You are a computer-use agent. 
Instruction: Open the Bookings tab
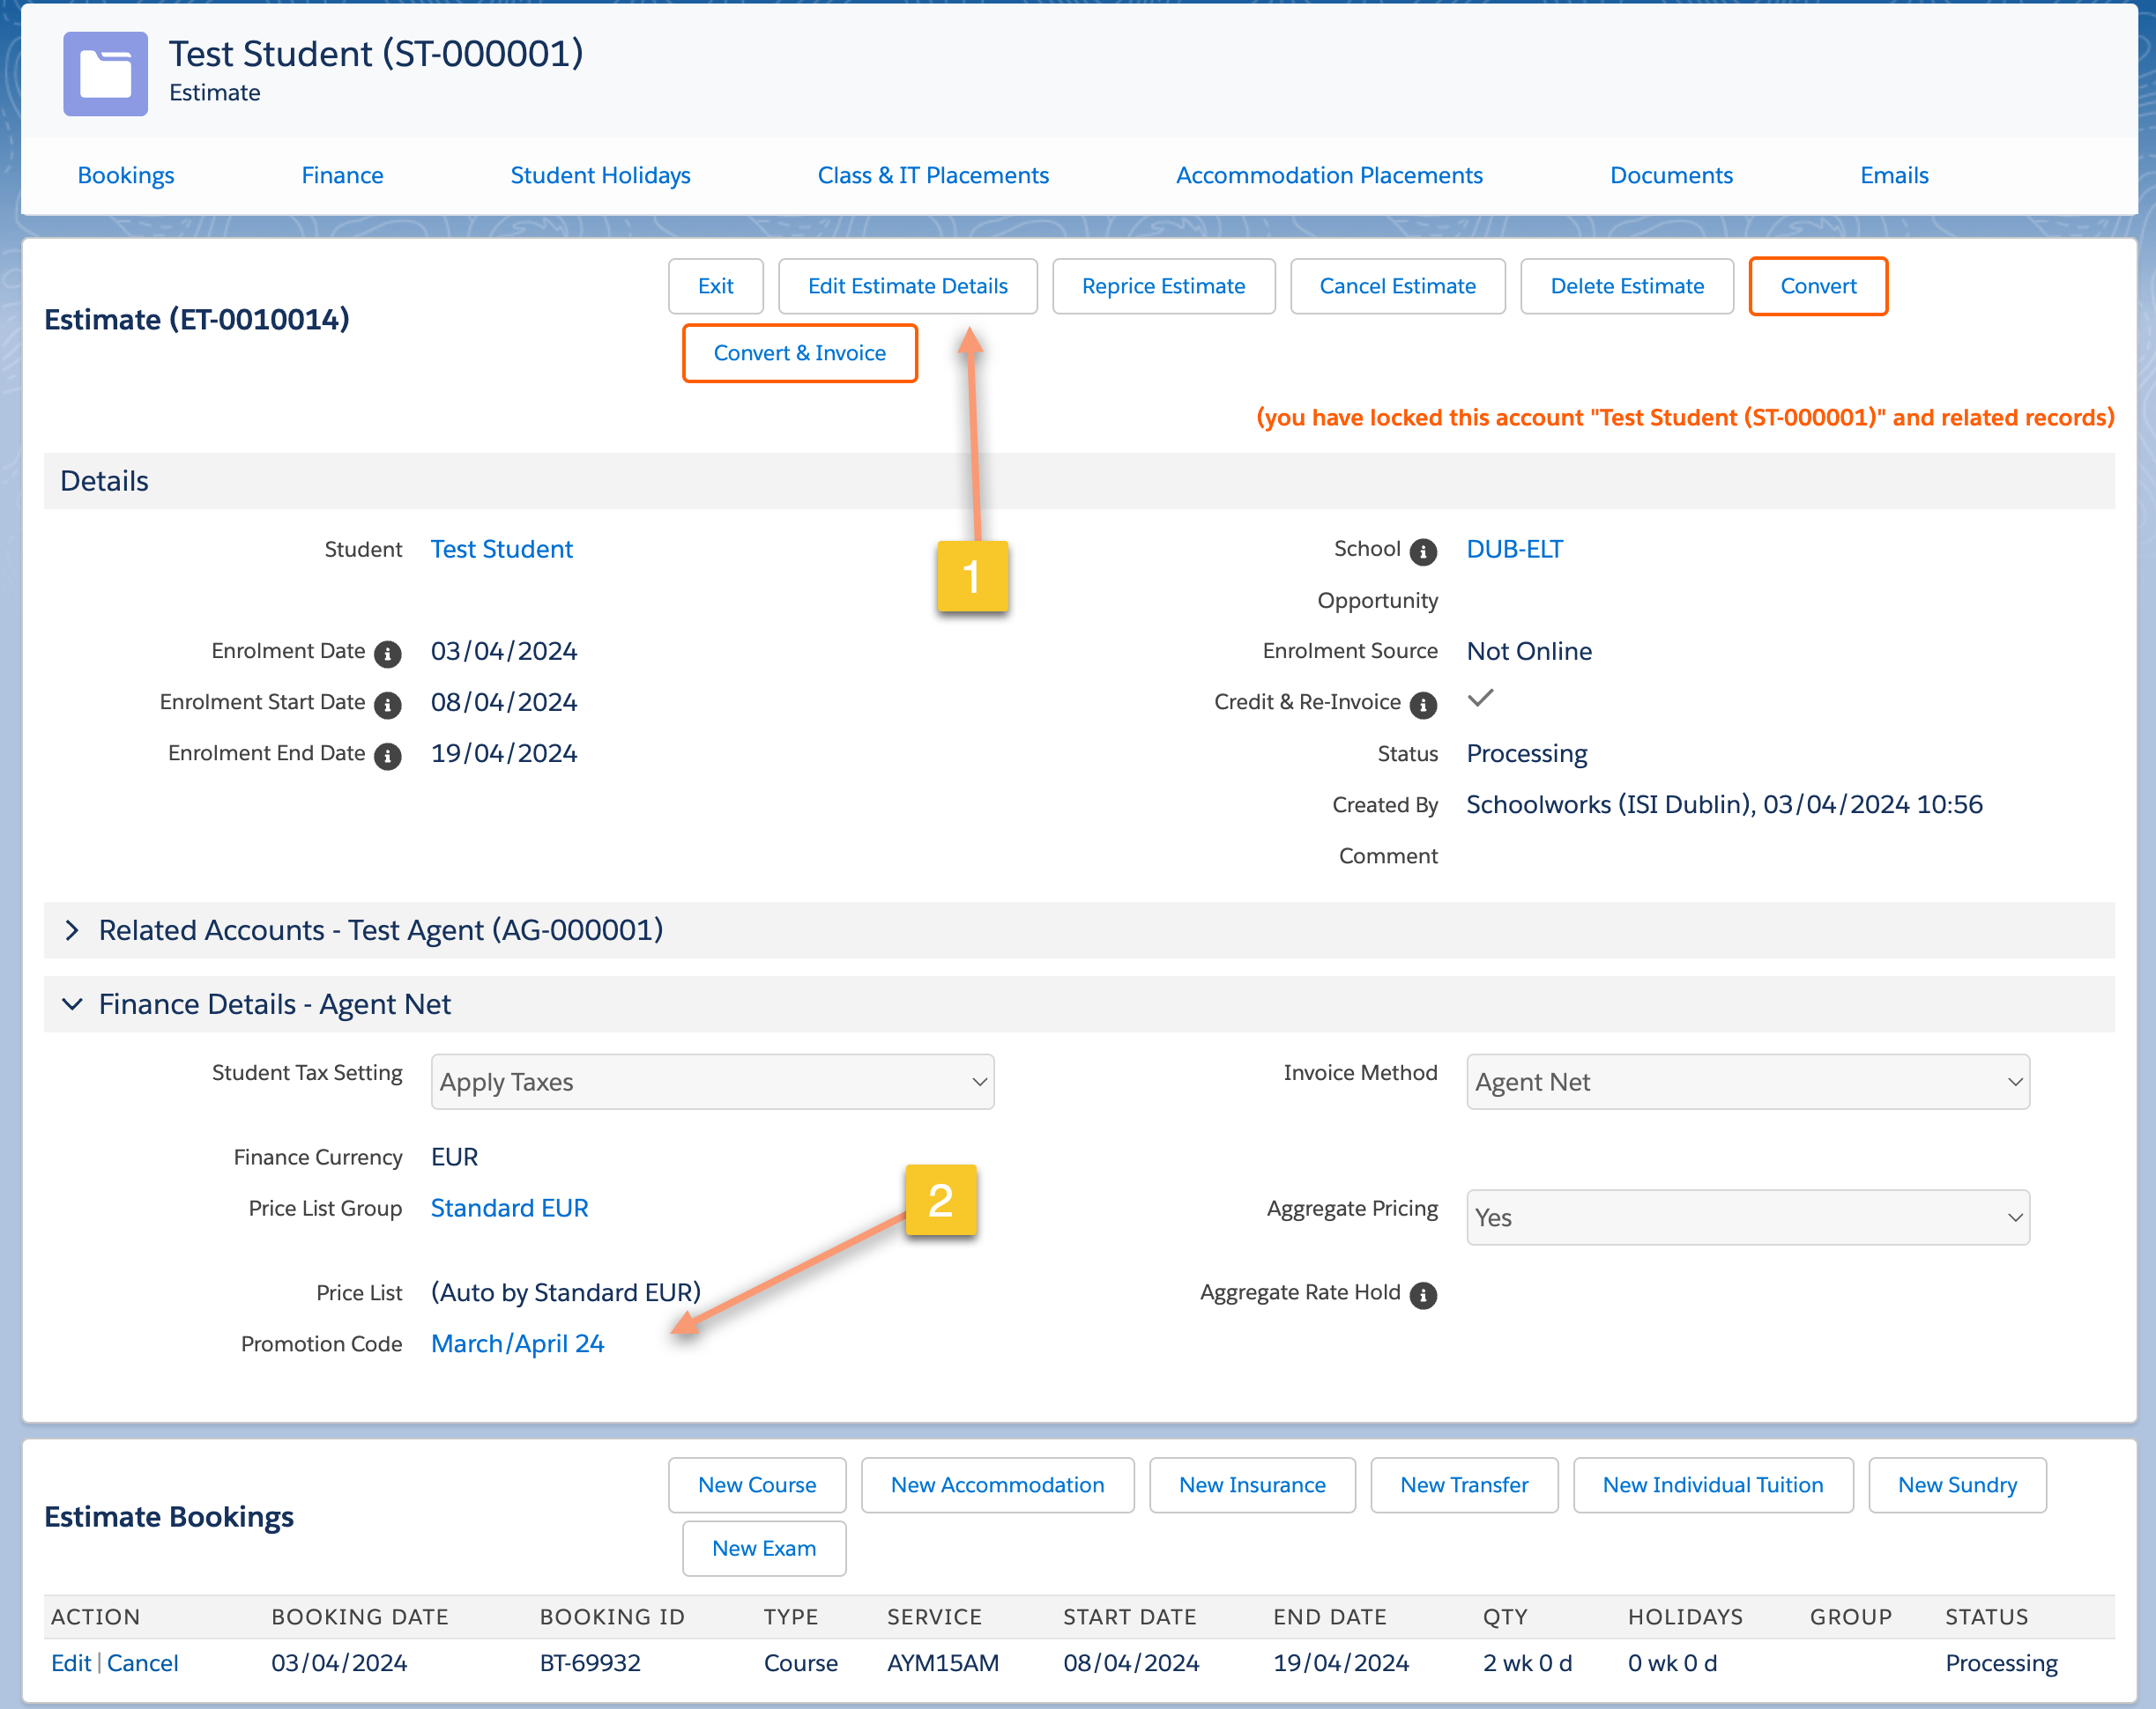click(126, 175)
